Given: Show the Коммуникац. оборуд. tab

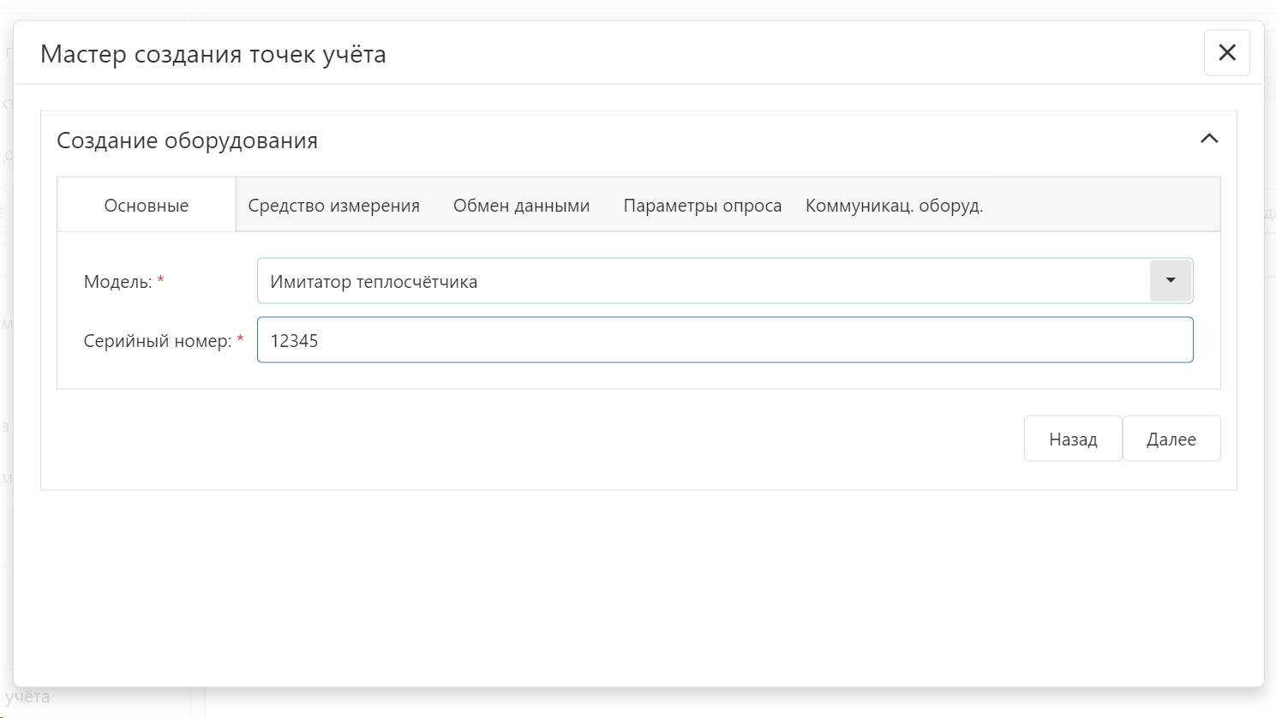Looking at the screenshot, I should (x=894, y=206).
